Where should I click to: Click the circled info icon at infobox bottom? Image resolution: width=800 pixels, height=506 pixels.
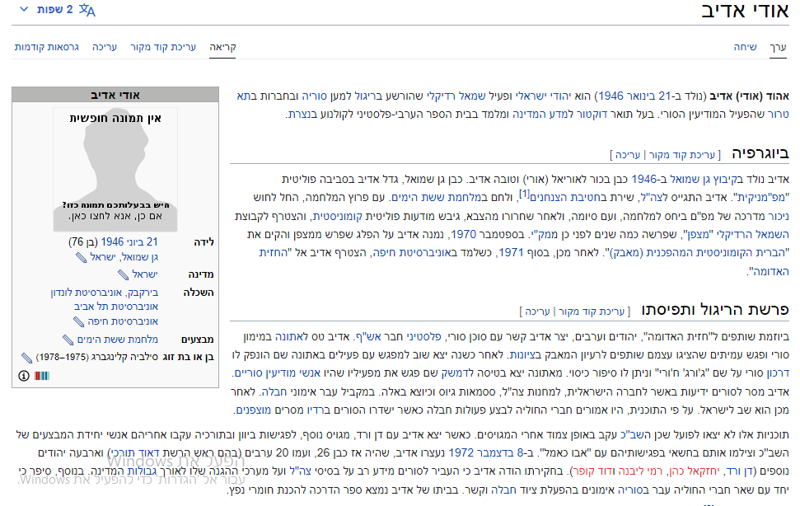click(23, 376)
